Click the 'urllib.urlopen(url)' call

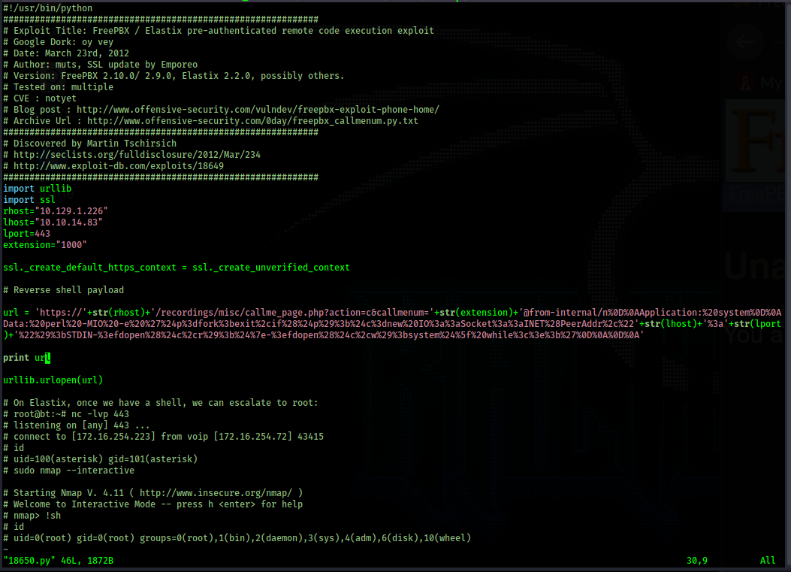pyautogui.click(x=53, y=380)
